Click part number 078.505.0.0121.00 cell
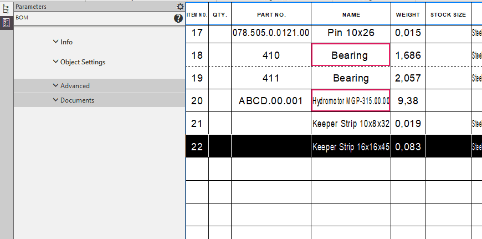482x239 pixels. pos(271,33)
